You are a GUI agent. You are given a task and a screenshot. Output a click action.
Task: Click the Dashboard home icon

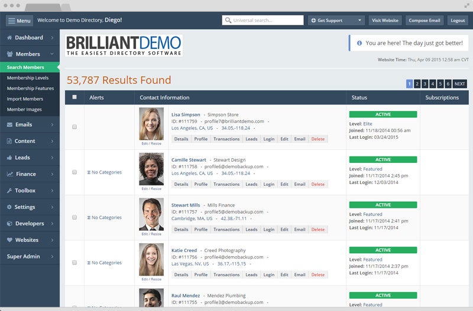pos(9,38)
